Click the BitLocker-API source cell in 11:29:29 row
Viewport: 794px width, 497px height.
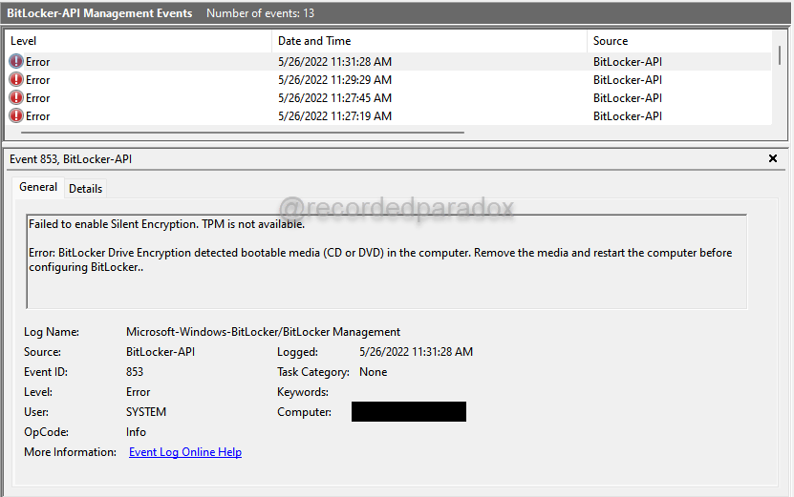coord(628,80)
